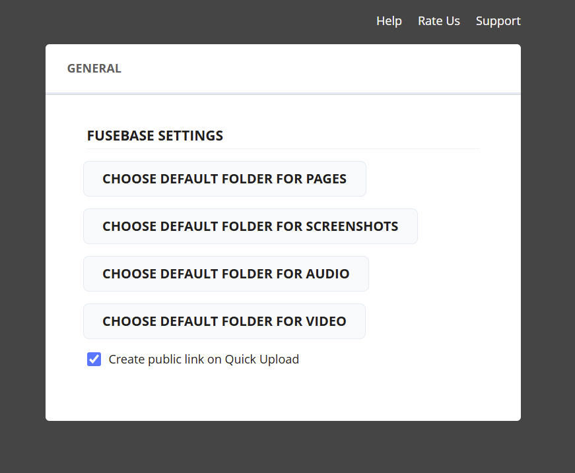Rate the extension using Rate Us
Screen dimensions: 575x473
(x=438, y=21)
